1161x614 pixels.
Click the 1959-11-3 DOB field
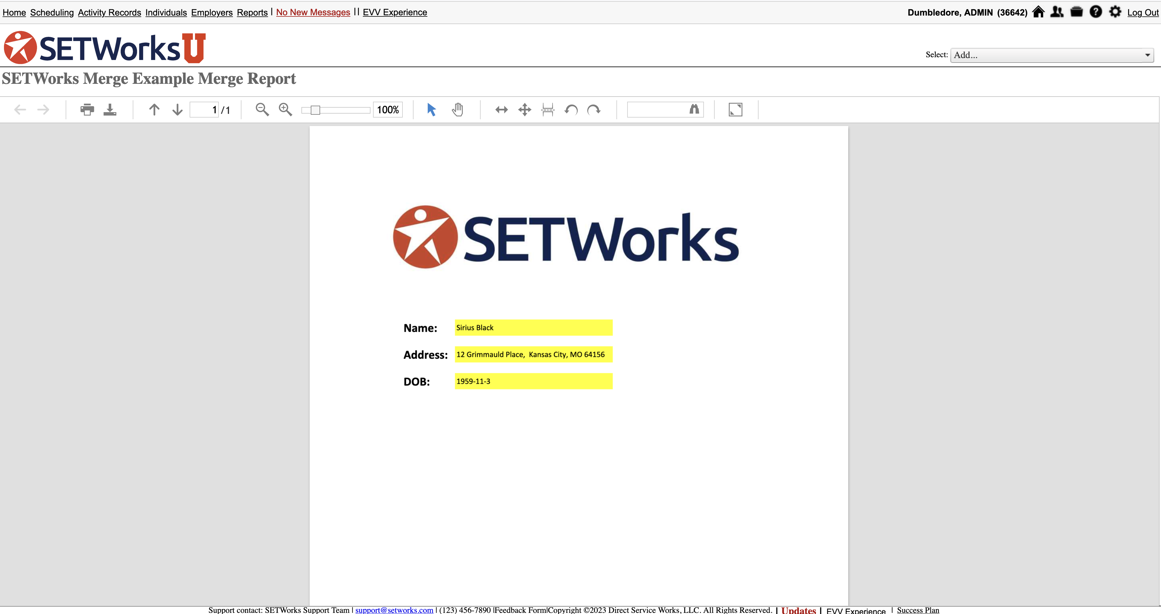pyautogui.click(x=534, y=381)
